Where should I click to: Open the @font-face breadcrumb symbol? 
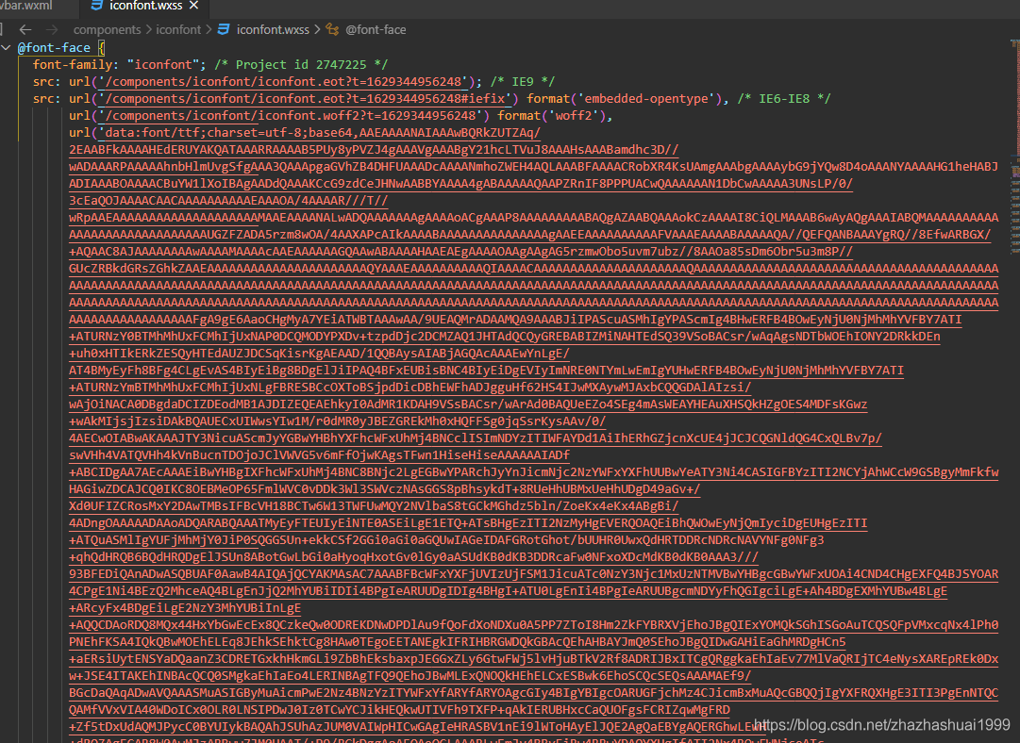tap(375, 29)
